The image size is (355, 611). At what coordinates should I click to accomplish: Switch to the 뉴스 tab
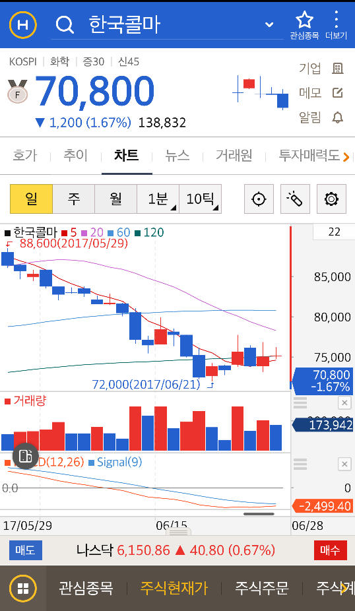177,156
